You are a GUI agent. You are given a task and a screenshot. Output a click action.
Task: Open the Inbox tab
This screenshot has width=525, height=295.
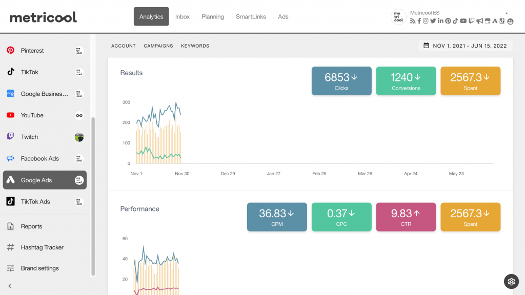click(x=183, y=16)
